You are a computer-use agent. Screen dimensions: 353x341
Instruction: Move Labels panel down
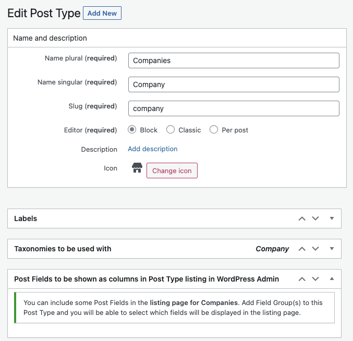click(315, 218)
